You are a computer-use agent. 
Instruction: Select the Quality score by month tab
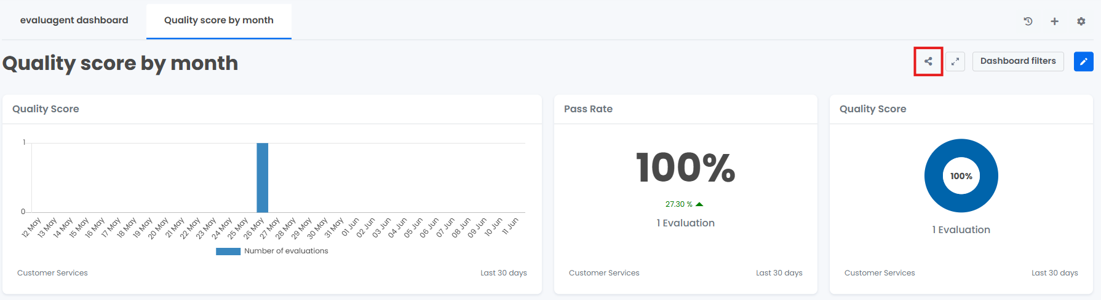coord(219,20)
